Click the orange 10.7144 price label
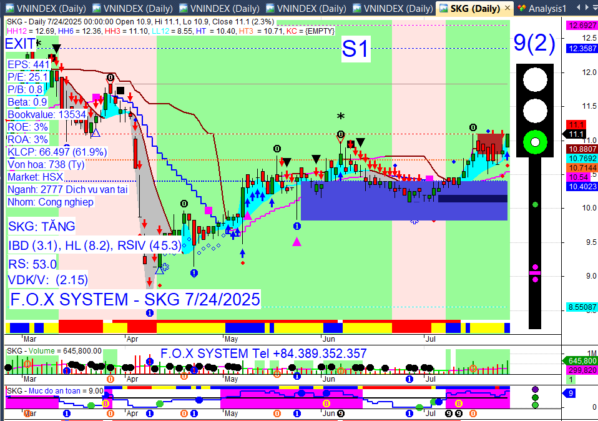Viewport: 598px width, 421px height. (x=582, y=168)
